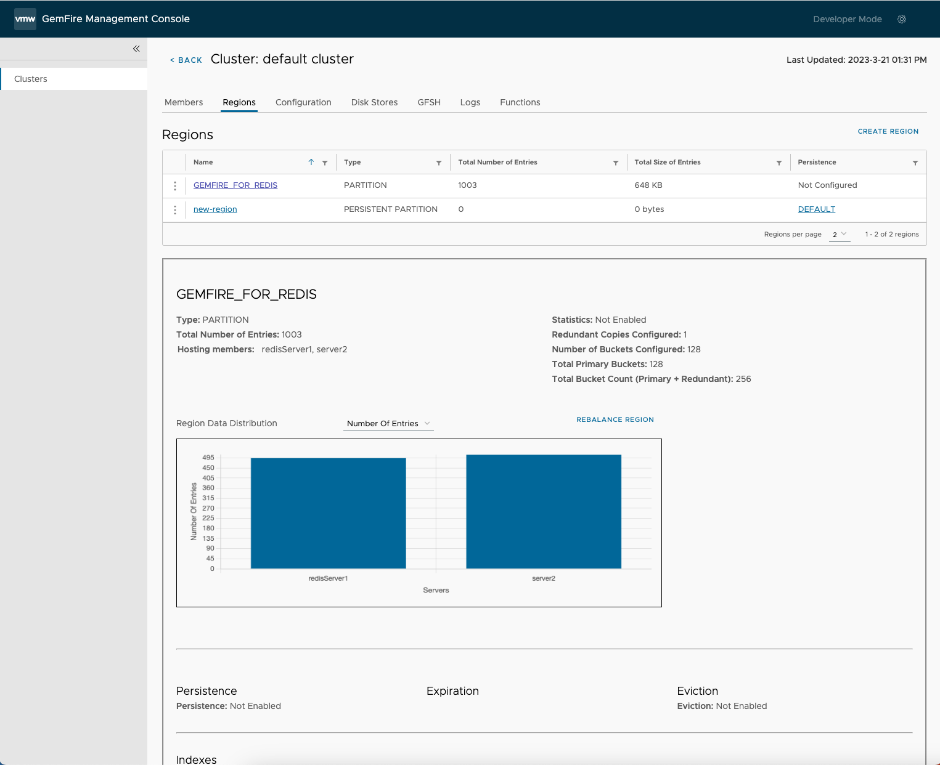
Task: Click the 1003 entries table cell
Action: click(467, 185)
